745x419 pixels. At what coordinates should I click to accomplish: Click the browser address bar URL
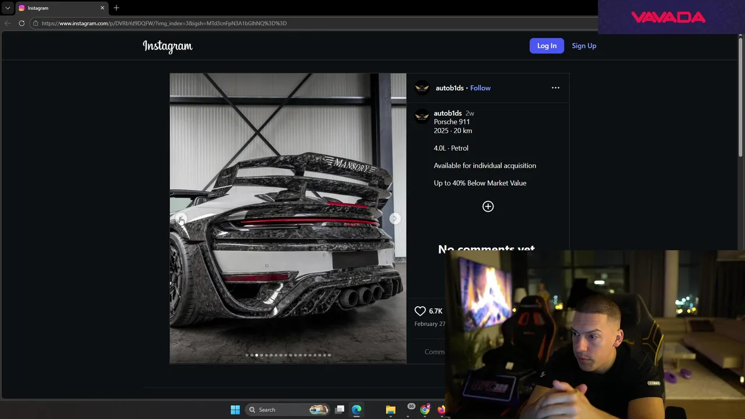point(164,23)
